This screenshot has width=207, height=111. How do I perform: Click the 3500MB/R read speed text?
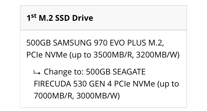point(113,54)
